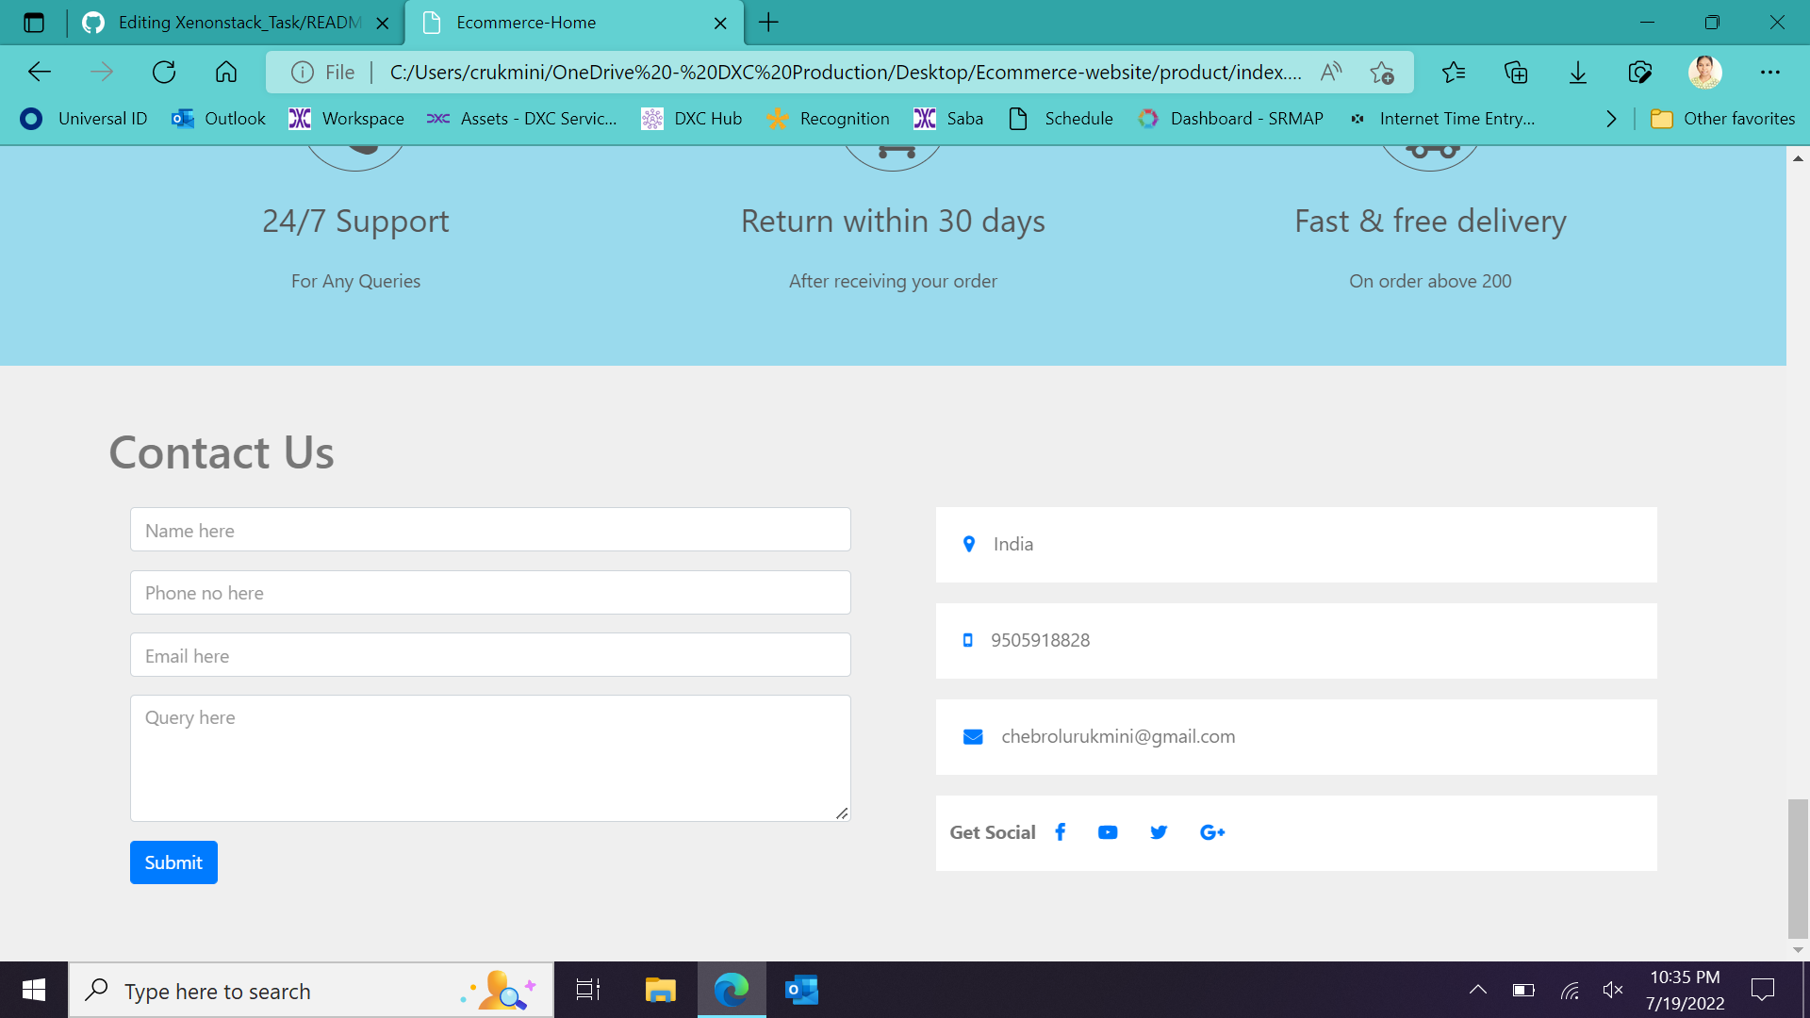The image size is (1810, 1018).
Task: Click the mobile phone icon beside 9505918828
Action: coord(968,640)
